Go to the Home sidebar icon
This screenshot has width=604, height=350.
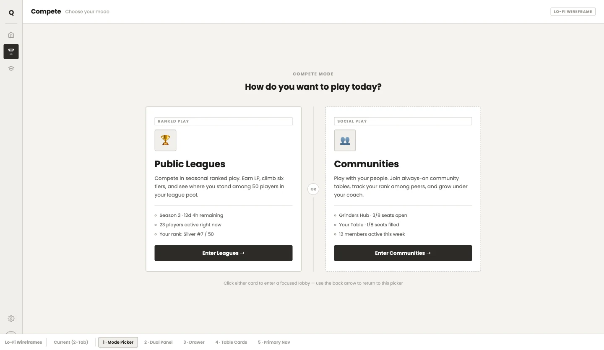(11, 35)
